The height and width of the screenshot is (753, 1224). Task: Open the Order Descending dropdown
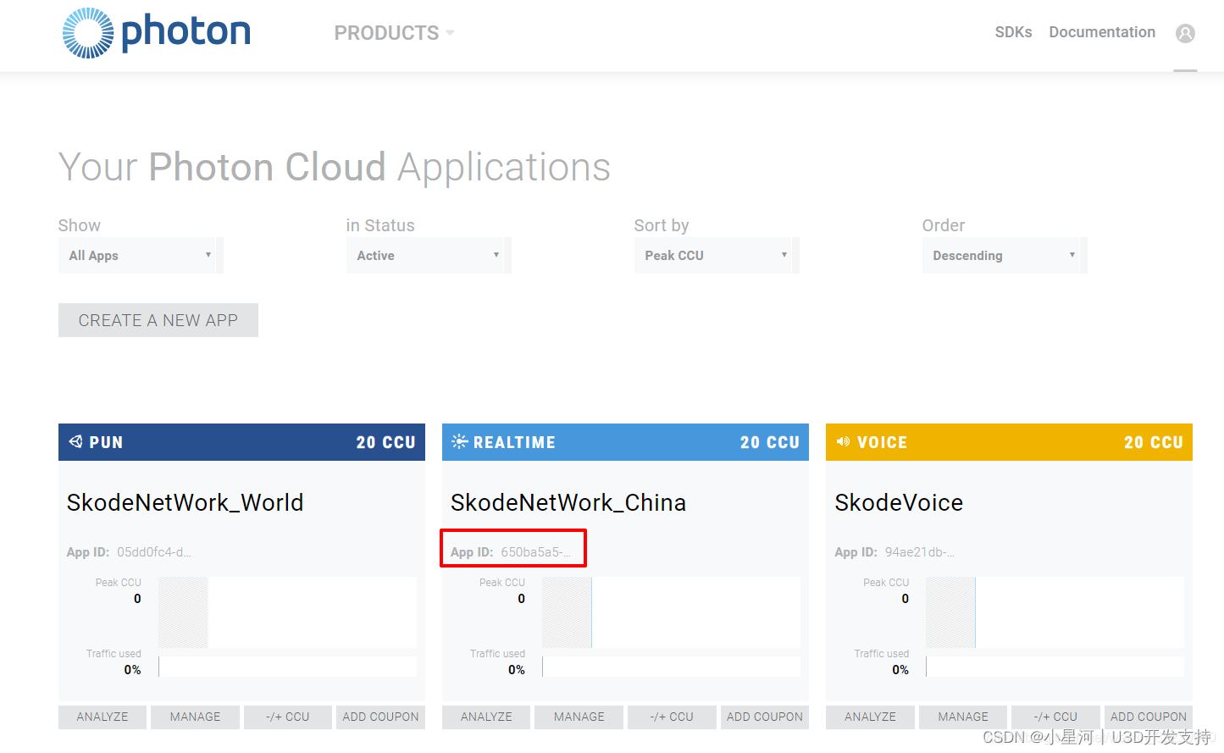coord(1005,255)
